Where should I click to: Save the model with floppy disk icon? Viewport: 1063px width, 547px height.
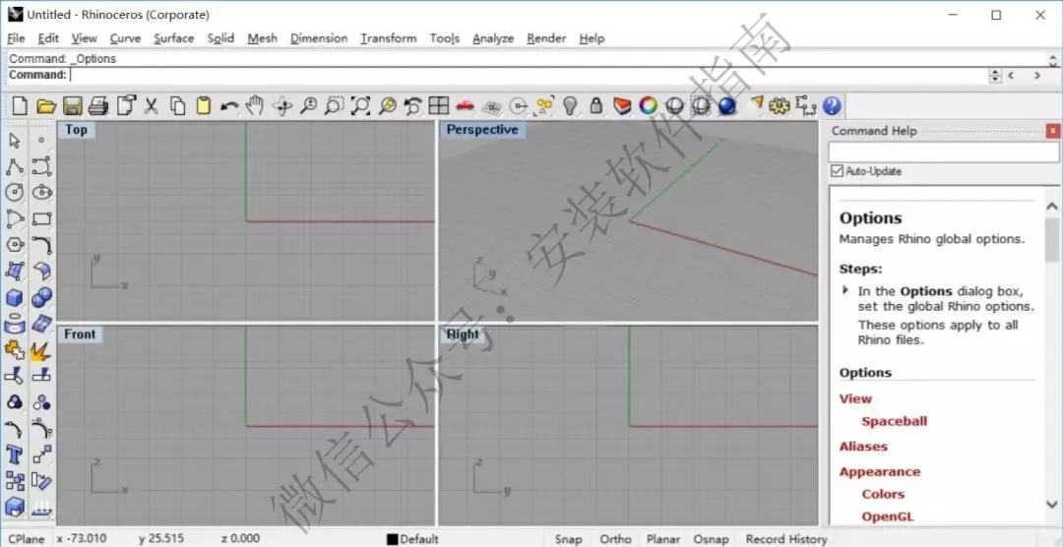73,105
